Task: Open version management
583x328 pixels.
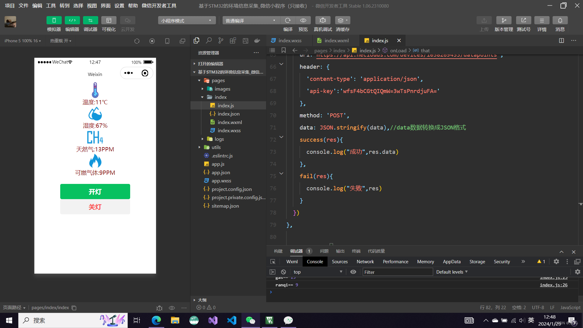Action: pos(504,20)
